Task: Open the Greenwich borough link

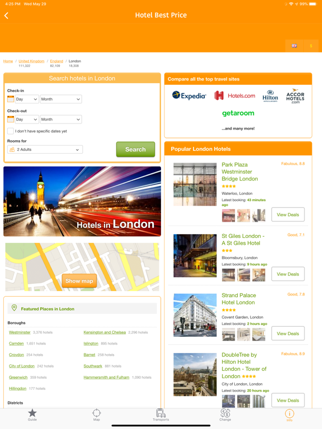Action: click(18, 377)
